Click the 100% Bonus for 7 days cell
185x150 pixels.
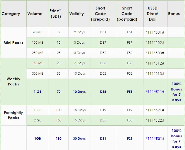pos(176,139)
